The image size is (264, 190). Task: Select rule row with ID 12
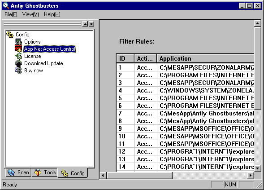[x=185, y=151]
